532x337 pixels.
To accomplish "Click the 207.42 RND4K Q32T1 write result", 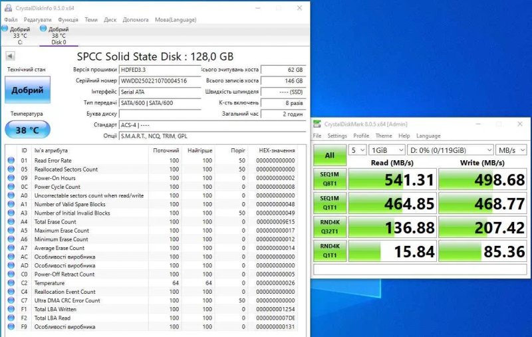I will tap(483, 227).
